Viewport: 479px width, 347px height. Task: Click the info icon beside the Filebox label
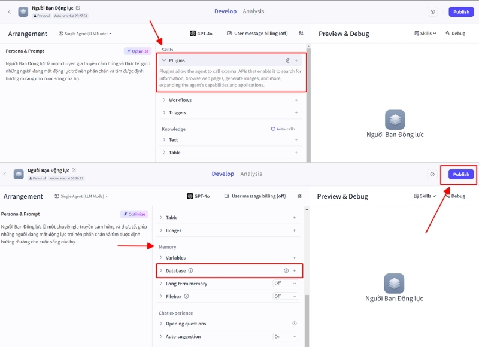pos(187,296)
